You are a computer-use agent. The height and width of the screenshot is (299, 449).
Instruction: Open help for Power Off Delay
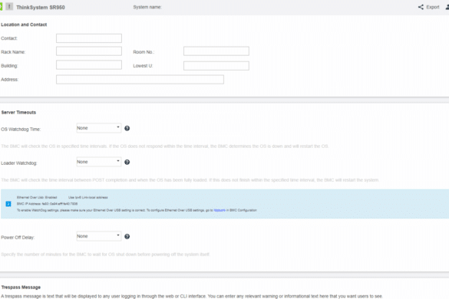click(127, 237)
